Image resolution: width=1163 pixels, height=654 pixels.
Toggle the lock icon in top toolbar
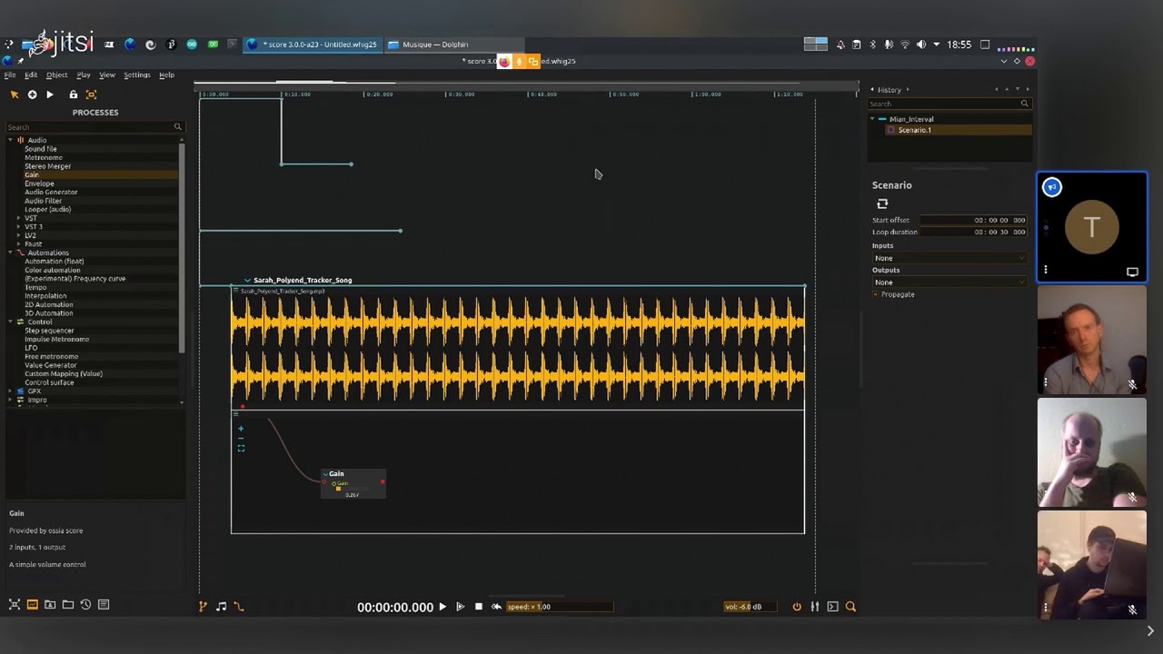pyautogui.click(x=74, y=94)
